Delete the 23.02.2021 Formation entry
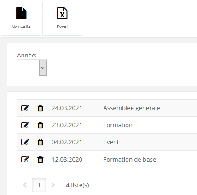Image resolution: width=197 pixels, height=195 pixels. coord(41,125)
